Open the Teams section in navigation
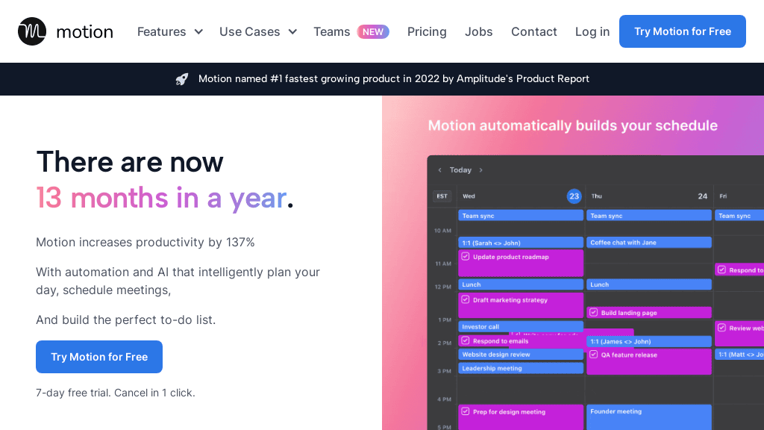 coord(332,31)
